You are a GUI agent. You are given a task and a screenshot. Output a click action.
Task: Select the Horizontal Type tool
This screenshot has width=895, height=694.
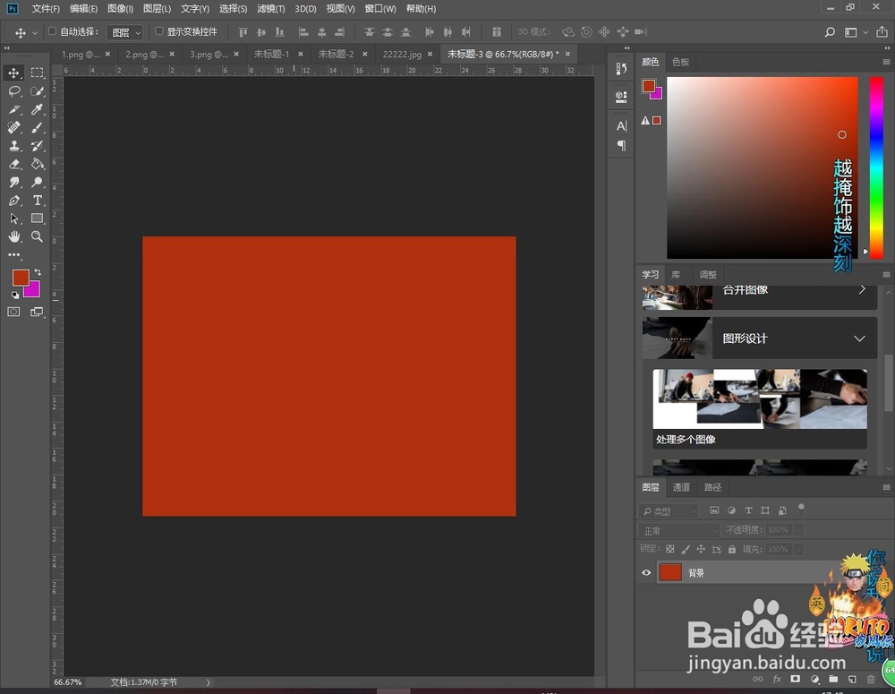pyautogui.click(x=37, y=201)
